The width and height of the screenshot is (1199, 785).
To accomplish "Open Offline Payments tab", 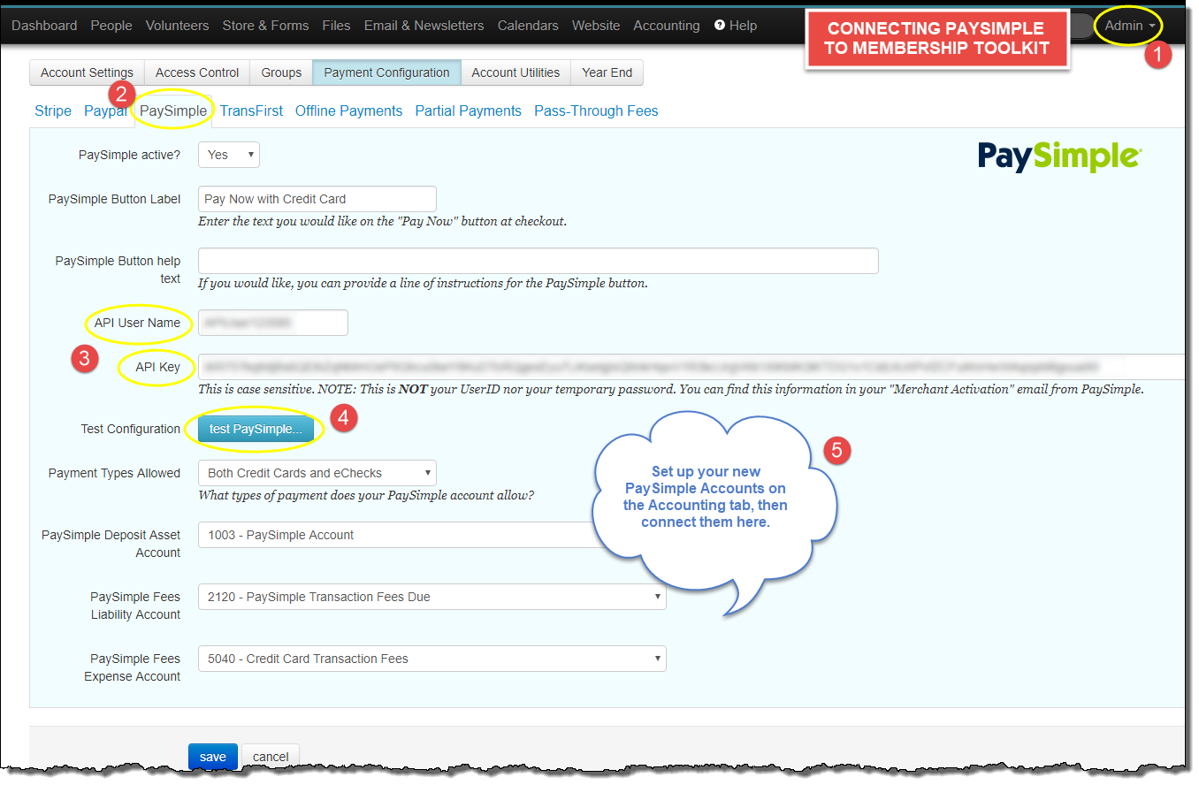I will (x=348, y=111).
